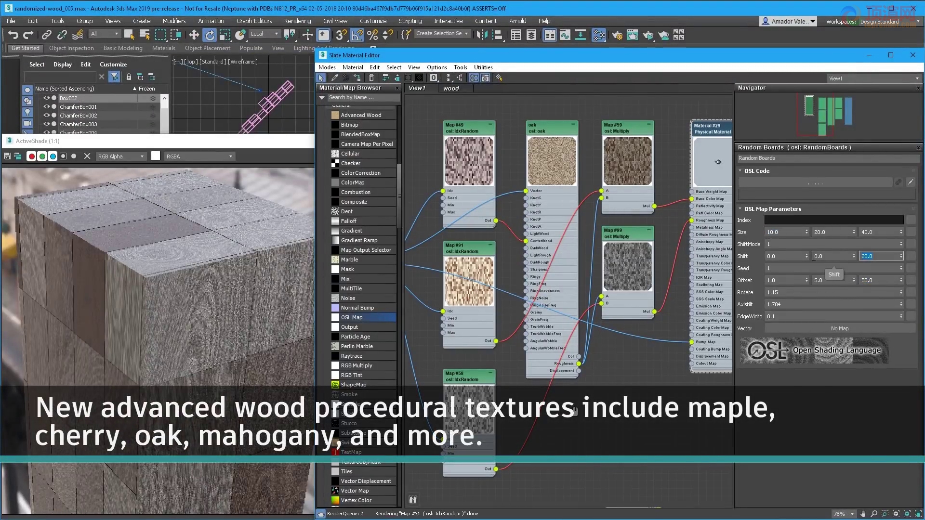
Task: Open the Create Selection Set dropdown
Action: click(x=442, y=33)
